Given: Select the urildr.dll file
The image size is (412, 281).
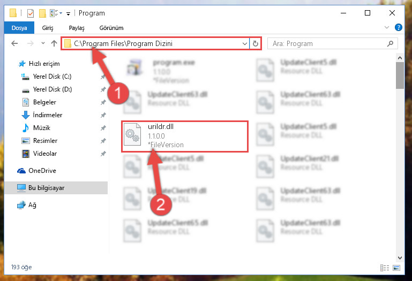Looking at the screenshot, I should (185, 136).
